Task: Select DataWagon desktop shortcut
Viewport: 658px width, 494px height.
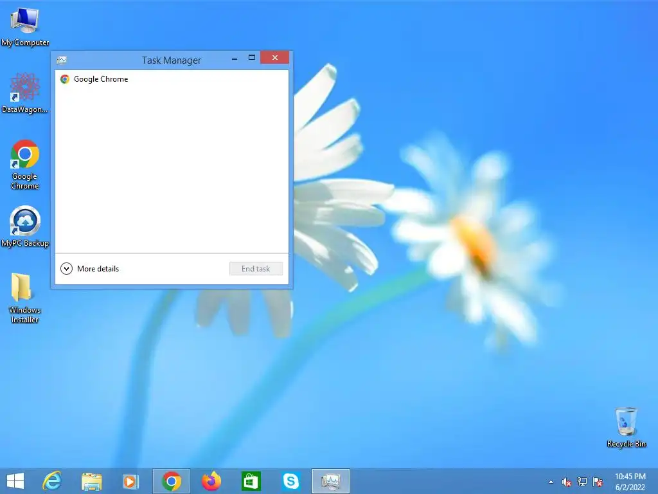Action: (x=25, y=93)
